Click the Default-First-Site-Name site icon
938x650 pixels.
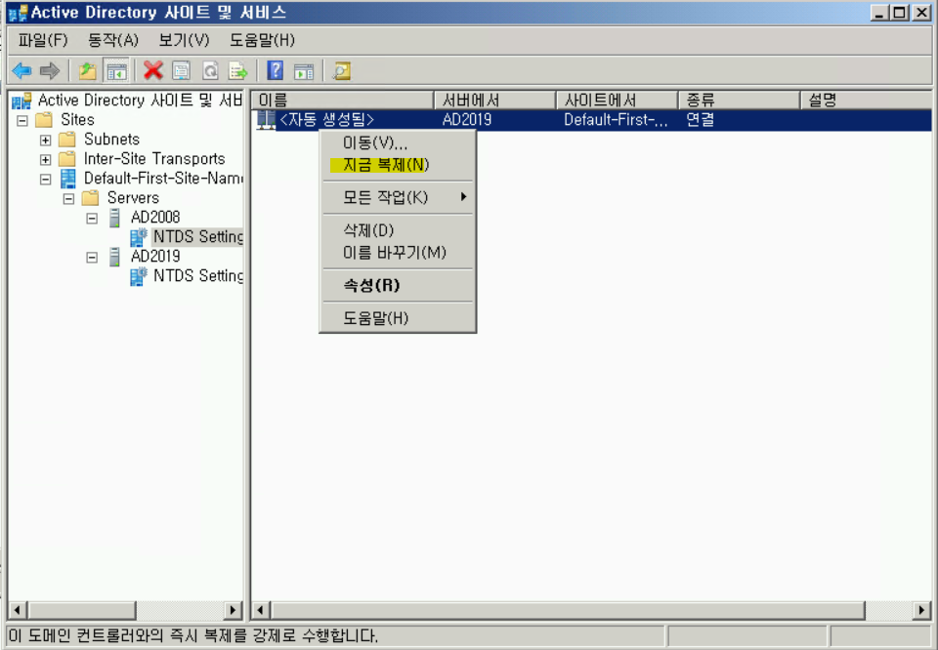point(68,179)
